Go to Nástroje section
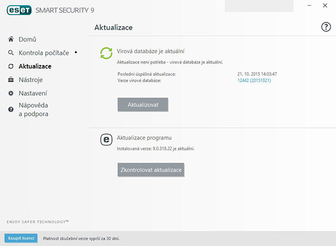The image size is (336, 246). [x=31, y=80]
